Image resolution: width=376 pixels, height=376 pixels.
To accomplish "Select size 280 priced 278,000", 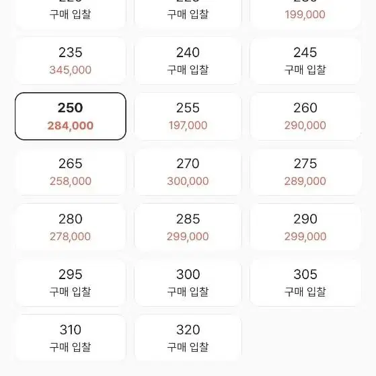I will tap(71, 227).
